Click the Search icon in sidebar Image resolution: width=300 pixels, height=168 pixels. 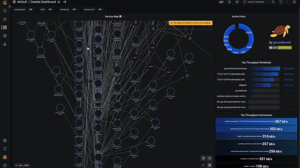pos(5,11)
